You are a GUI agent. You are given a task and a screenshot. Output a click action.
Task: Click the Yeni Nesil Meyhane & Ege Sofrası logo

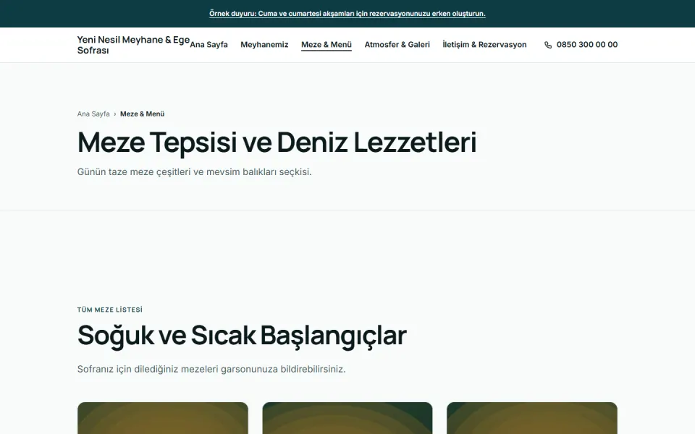tap(133, 45)
